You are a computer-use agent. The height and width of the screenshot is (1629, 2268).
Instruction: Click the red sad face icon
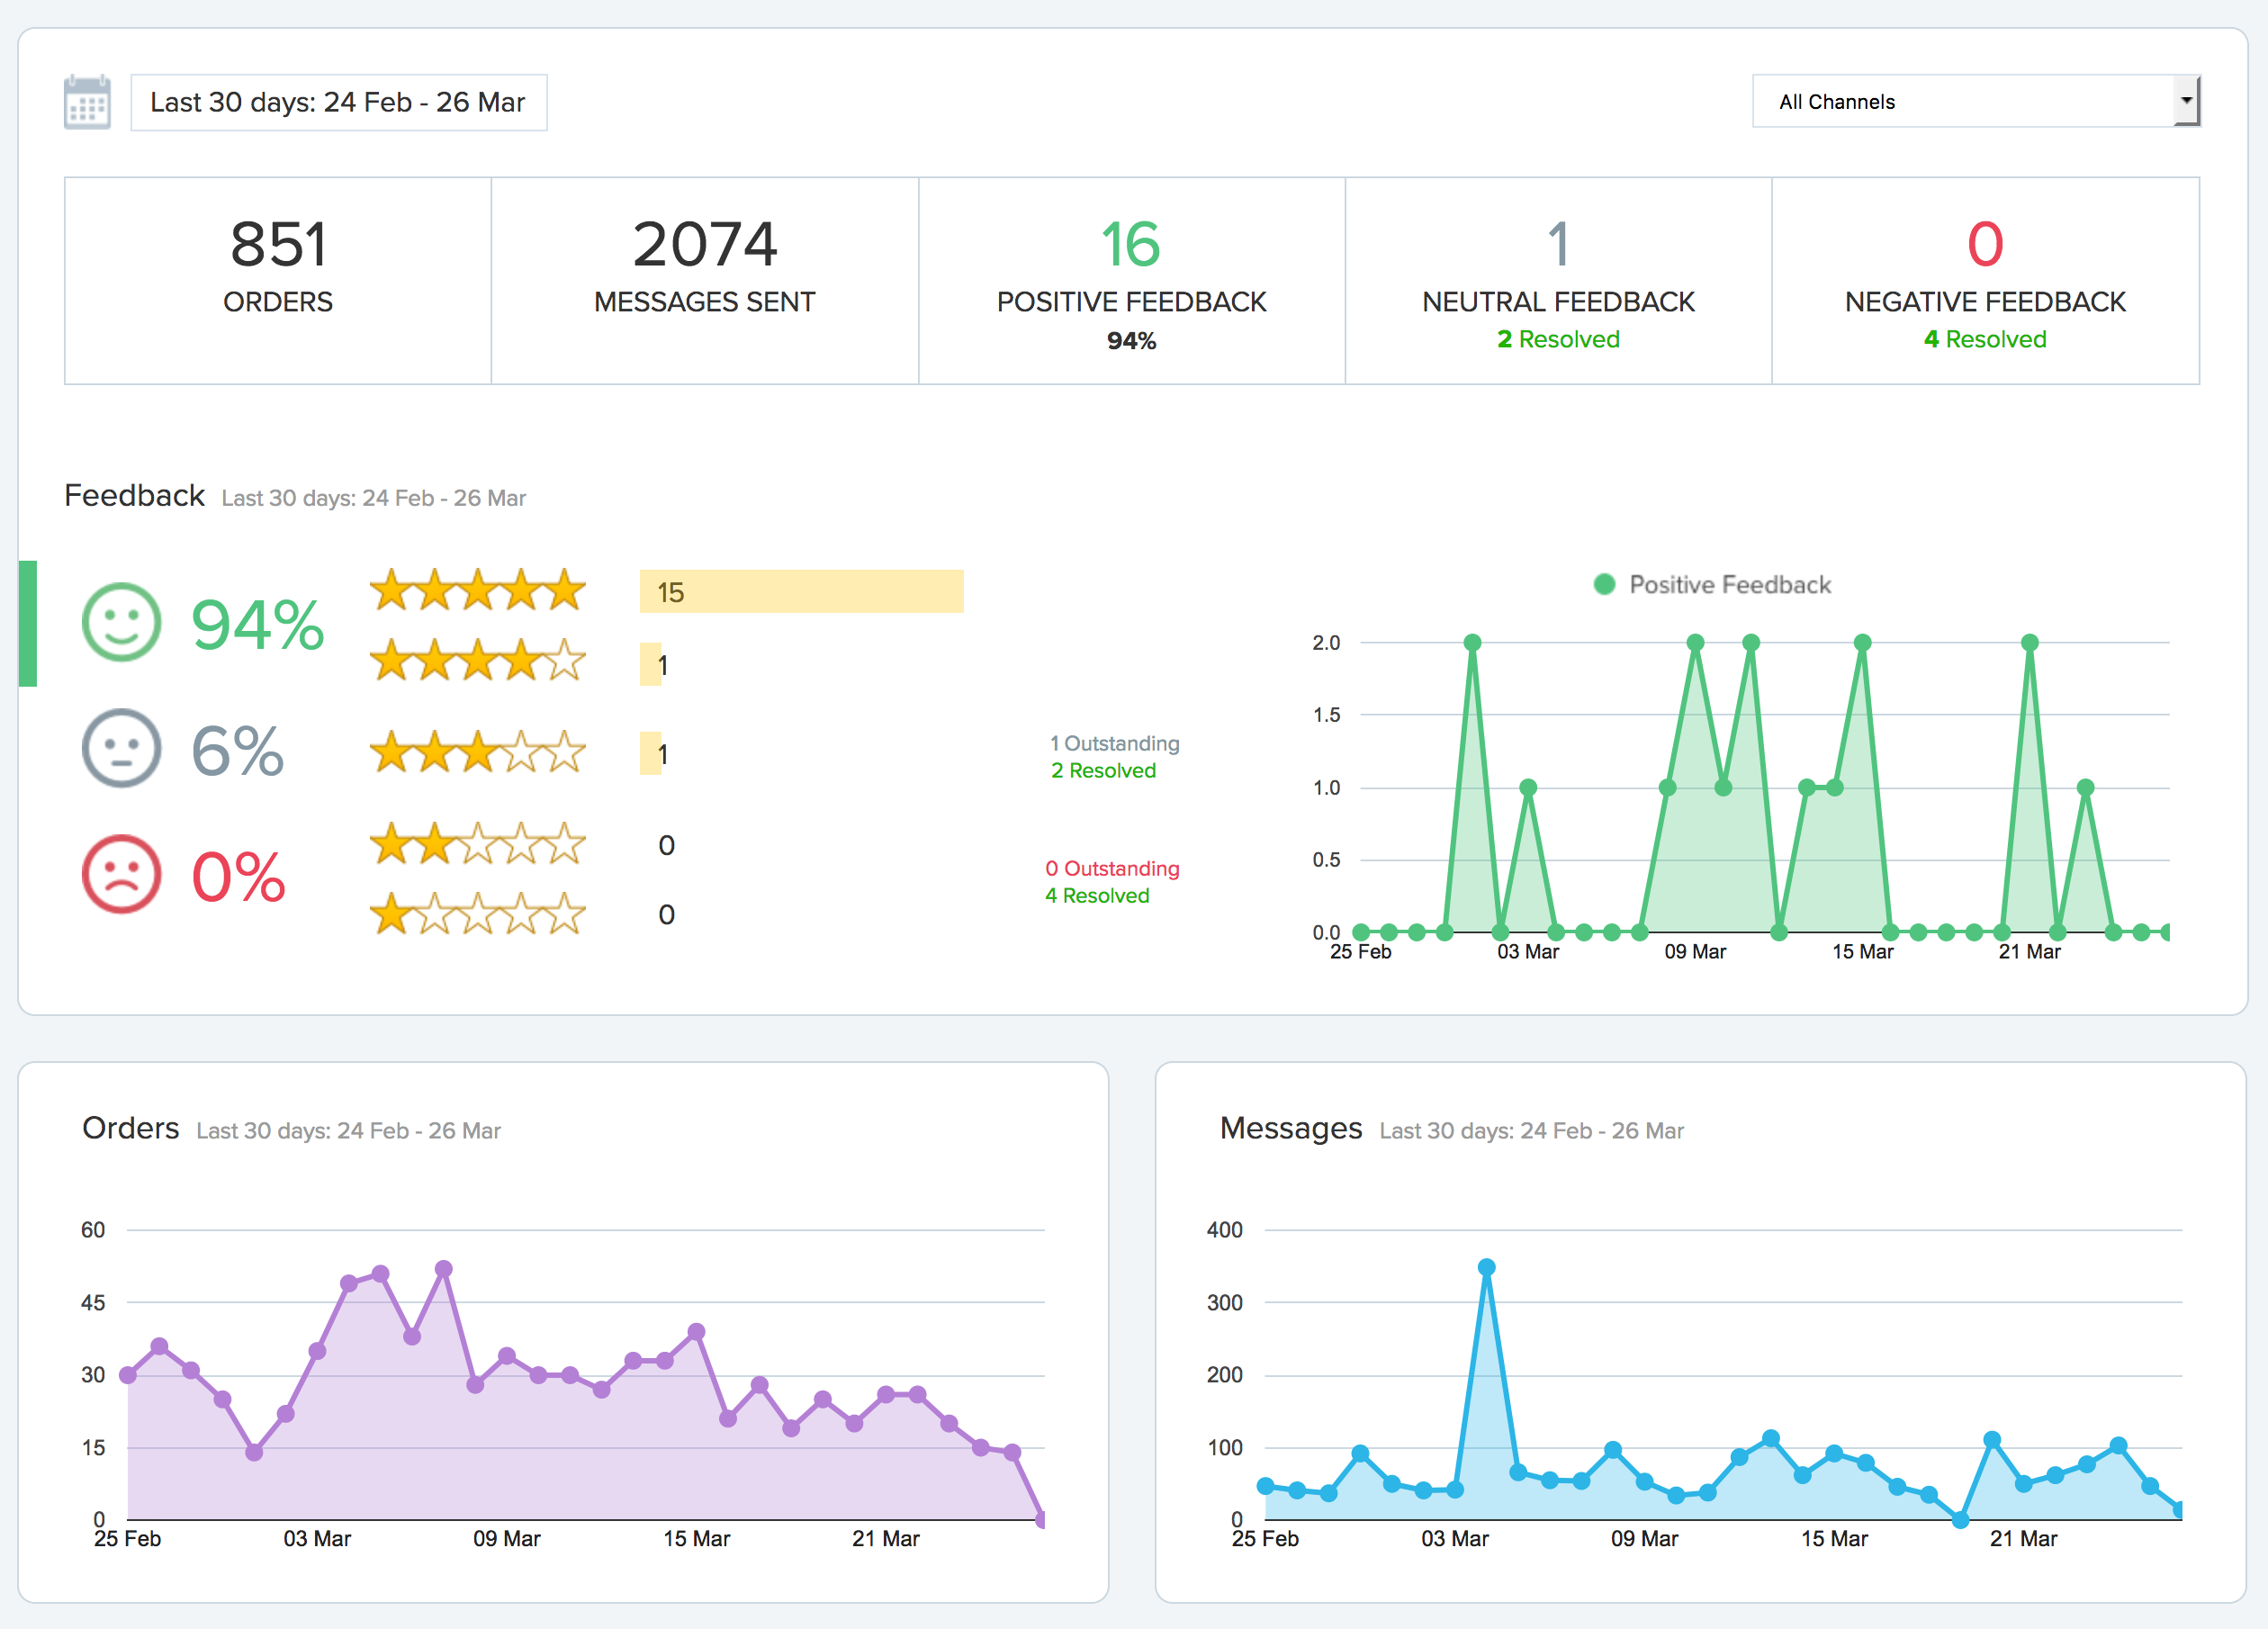pos(121,874)
